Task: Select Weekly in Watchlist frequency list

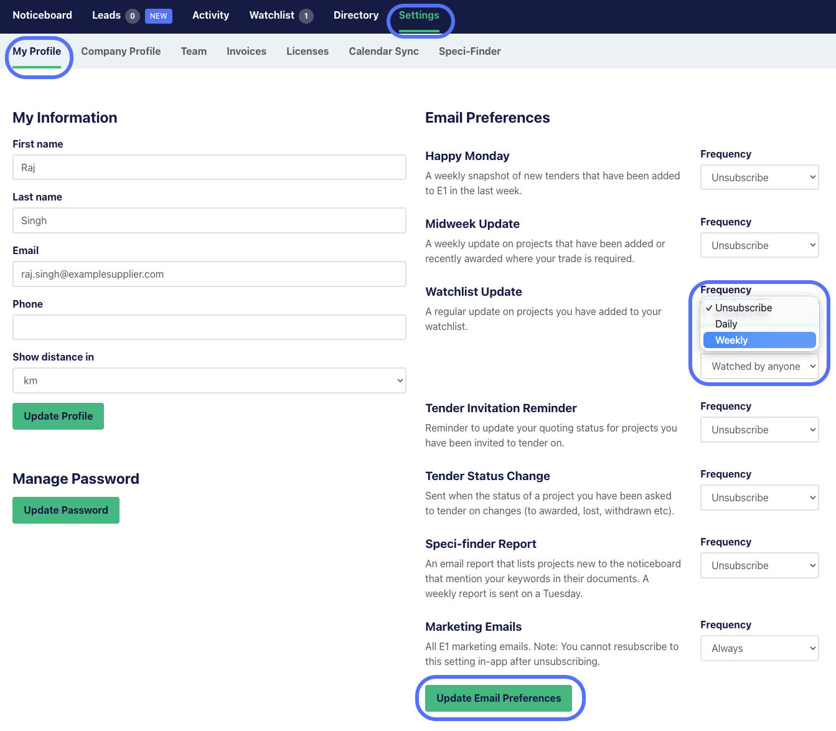Action: tap(759, 340)
